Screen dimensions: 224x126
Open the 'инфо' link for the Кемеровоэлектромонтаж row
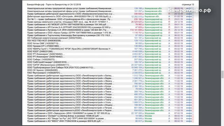coord(189,14)
